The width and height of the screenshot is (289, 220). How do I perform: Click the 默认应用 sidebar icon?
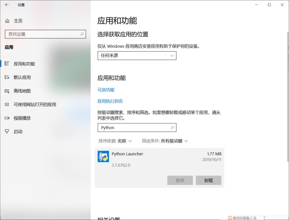pyautogui.click(x=6, y=77)
